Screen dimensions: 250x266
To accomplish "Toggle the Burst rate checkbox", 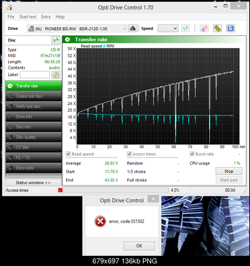I will pos(192,154).
